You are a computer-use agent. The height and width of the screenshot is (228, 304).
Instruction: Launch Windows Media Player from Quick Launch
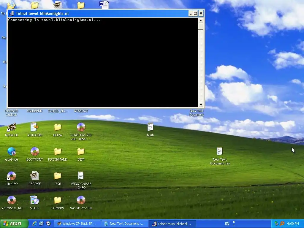(x=48, y=224)
